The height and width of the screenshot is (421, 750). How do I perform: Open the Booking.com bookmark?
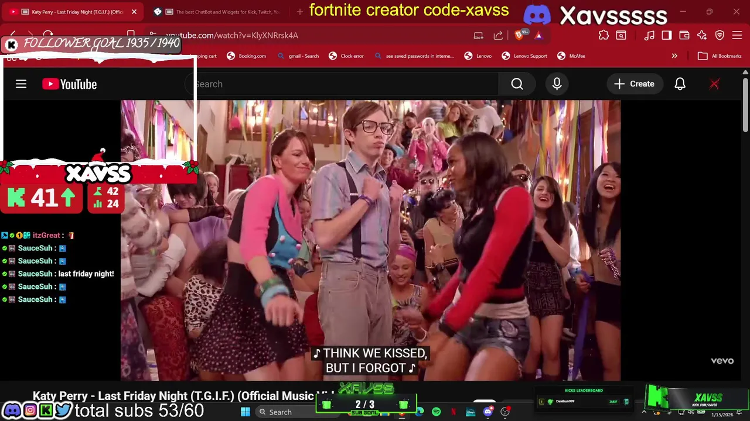[x=247, y=56]
